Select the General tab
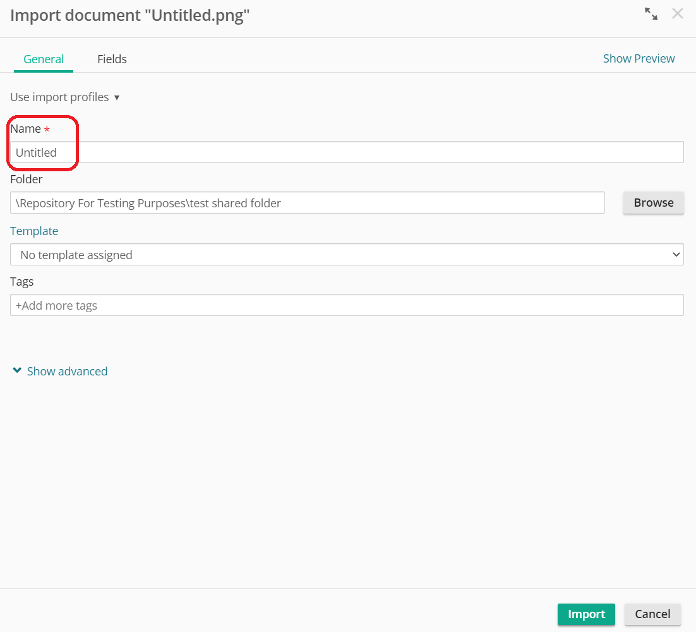This screenshot has width=696, height=632. (x=43, y=59)
